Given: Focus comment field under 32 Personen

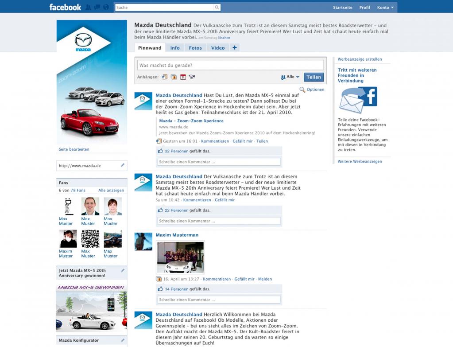Looking at the screenshot, I should 219,162.
